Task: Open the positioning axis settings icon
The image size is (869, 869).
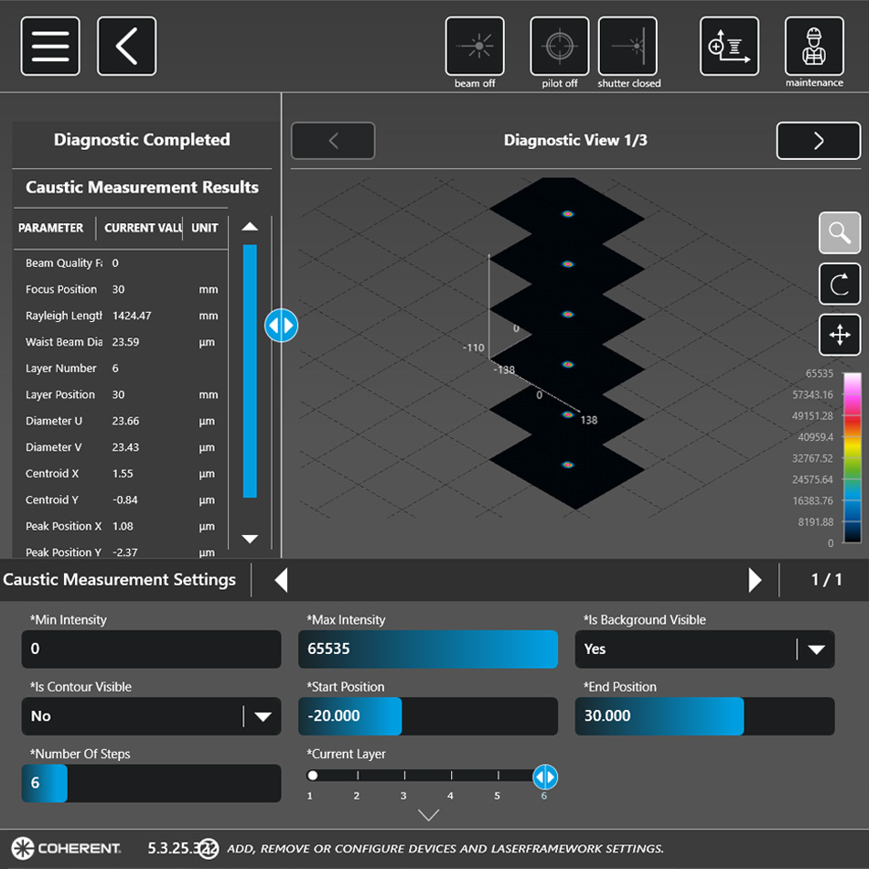Action: (x=729, y=46)
